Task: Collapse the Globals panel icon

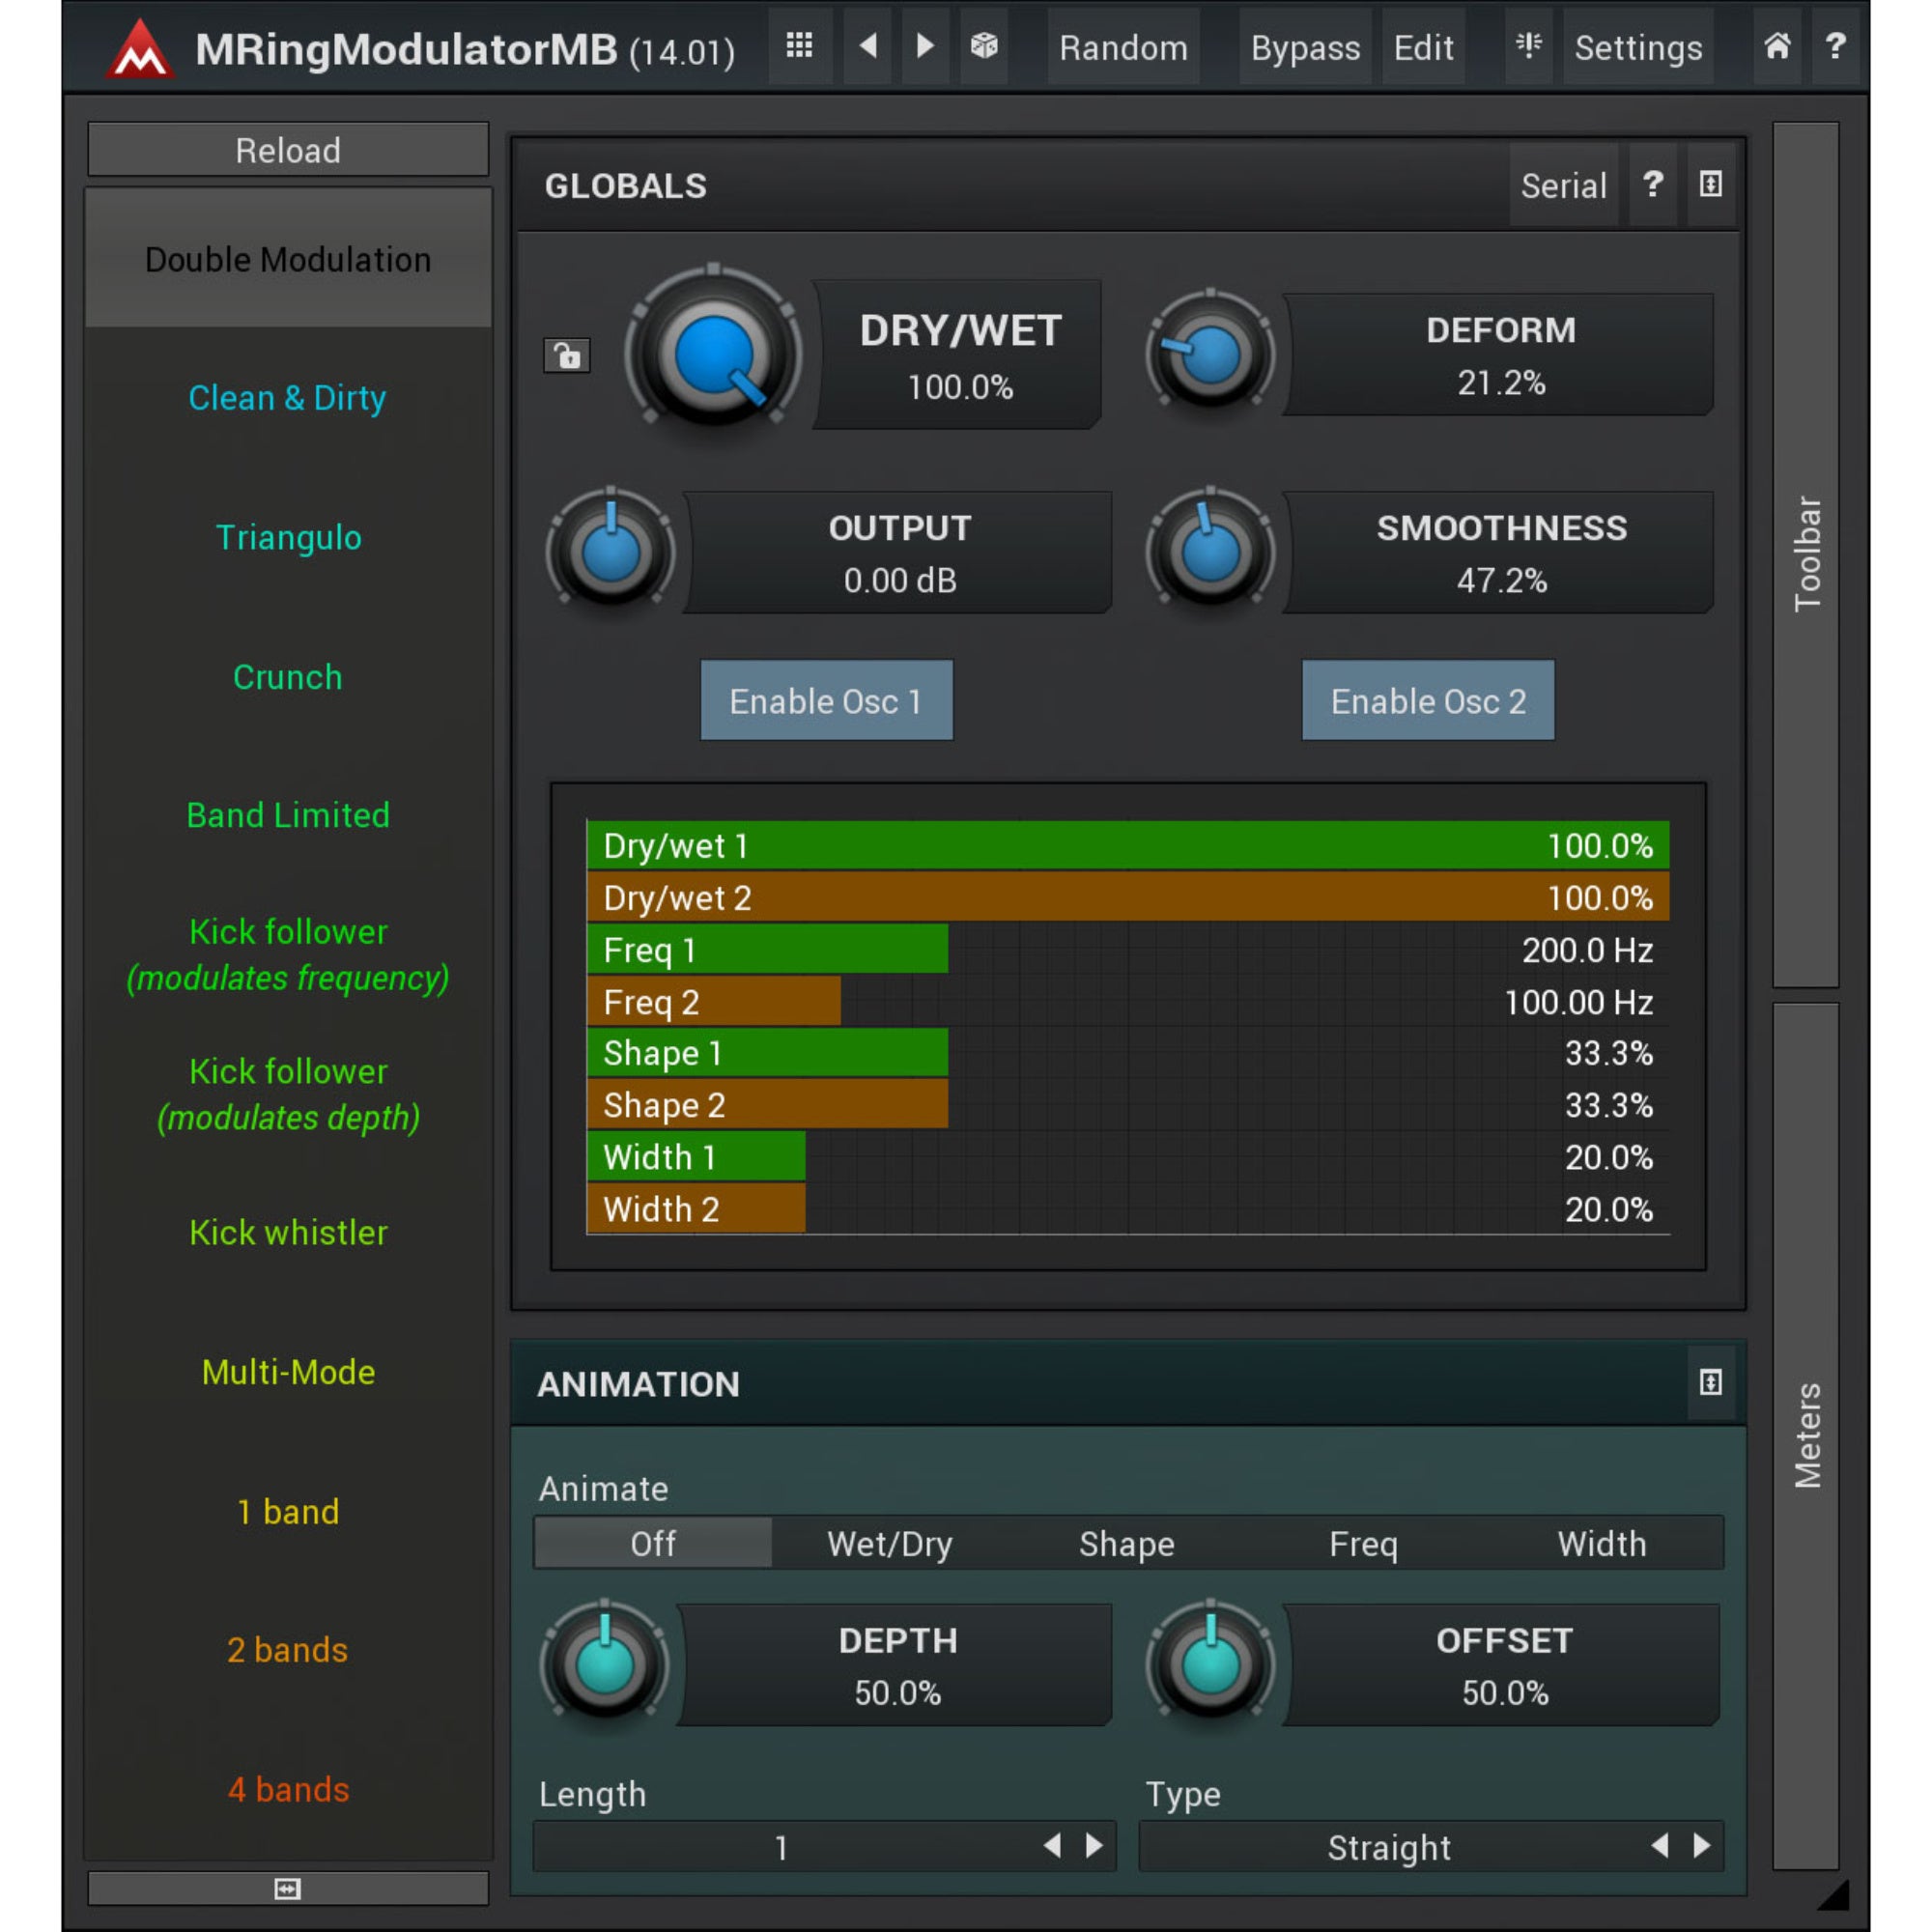Action: point(1711,185)
